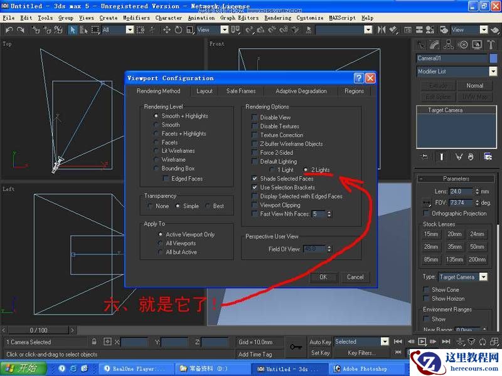Open the key mode Selected dropdown
The width and height of the screenshot is (502, 376).
[x=385, y=342]
